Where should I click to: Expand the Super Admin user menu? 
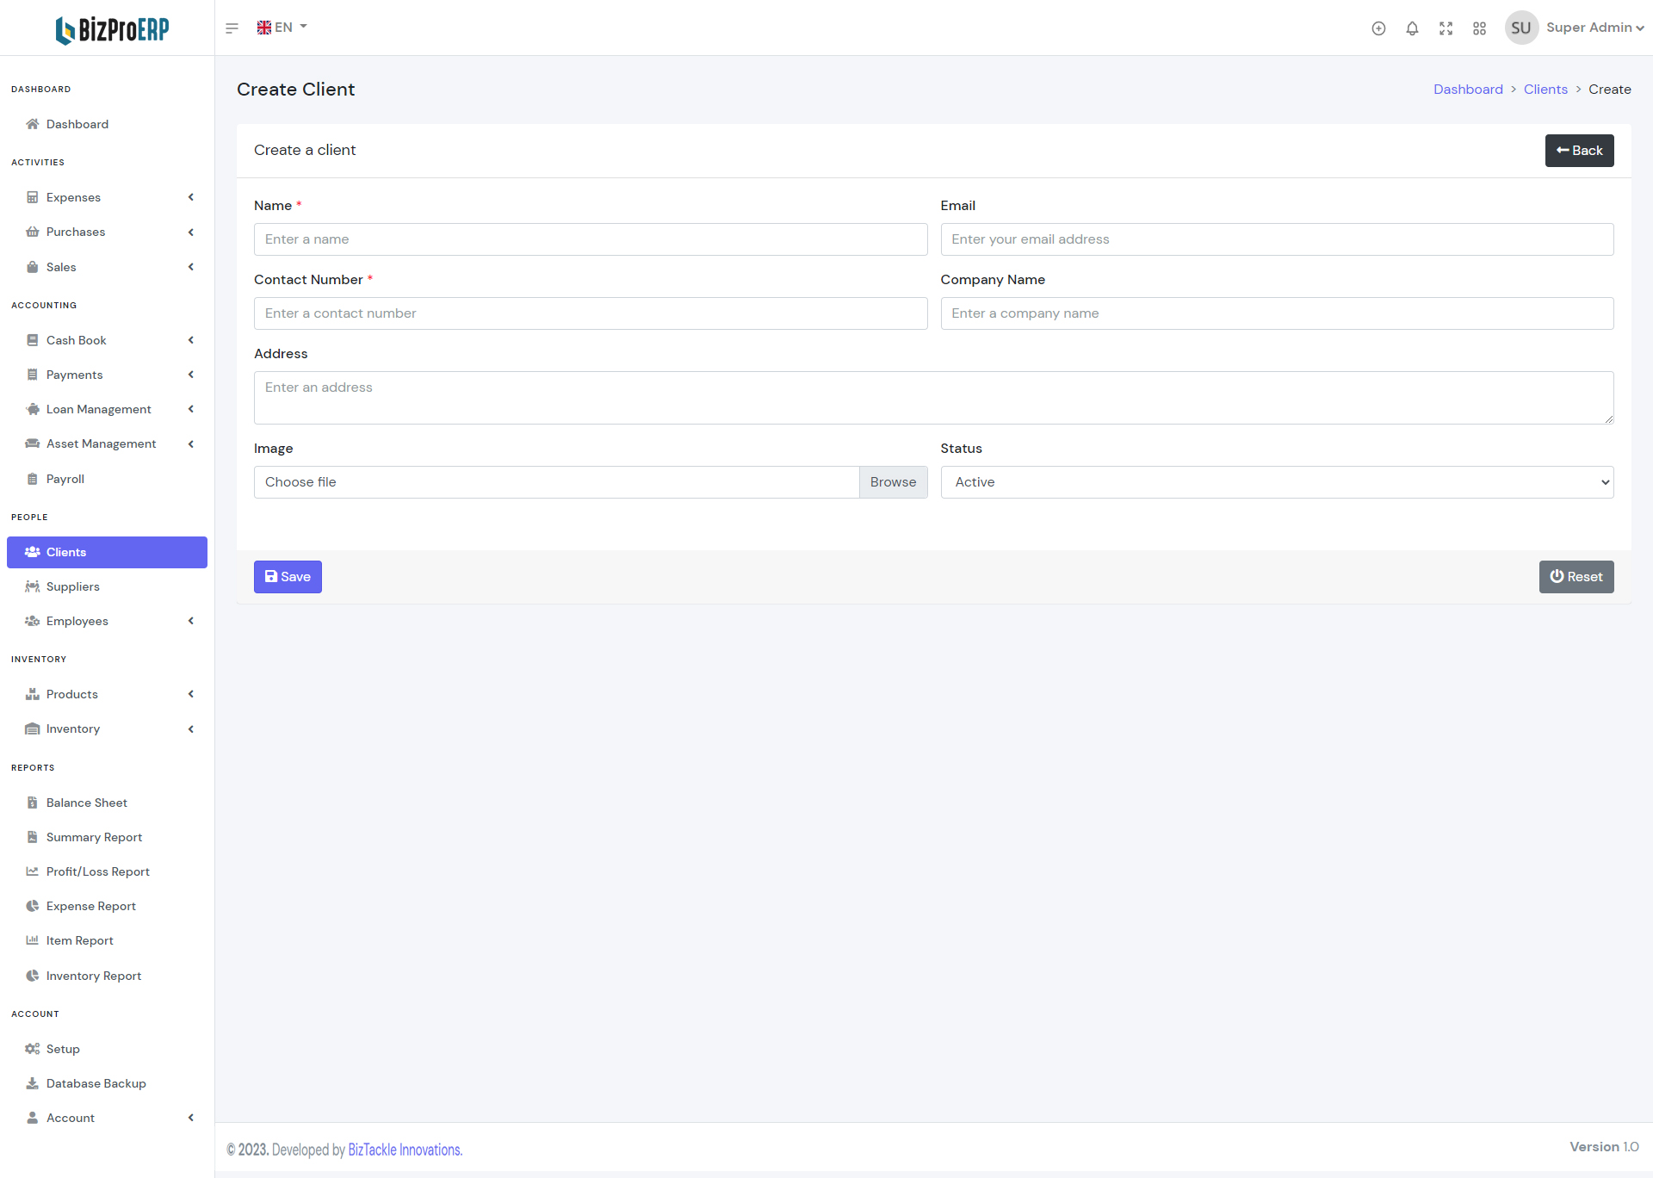click(1594, 28)
